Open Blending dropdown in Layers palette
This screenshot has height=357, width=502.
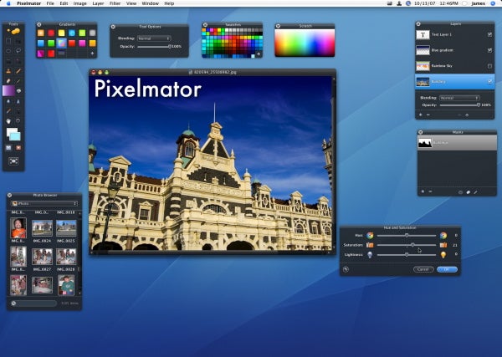[x=459, y=98]
